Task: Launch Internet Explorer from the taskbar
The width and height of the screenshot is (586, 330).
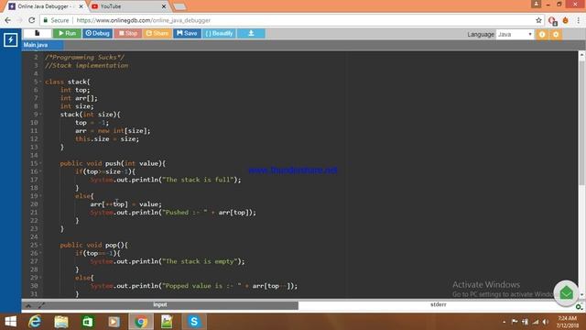Action: (35, 322)
